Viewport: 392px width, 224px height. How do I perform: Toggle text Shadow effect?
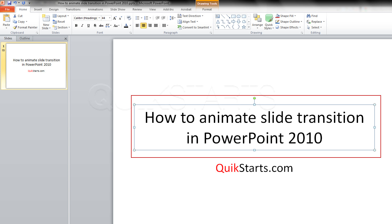[95, 25]
